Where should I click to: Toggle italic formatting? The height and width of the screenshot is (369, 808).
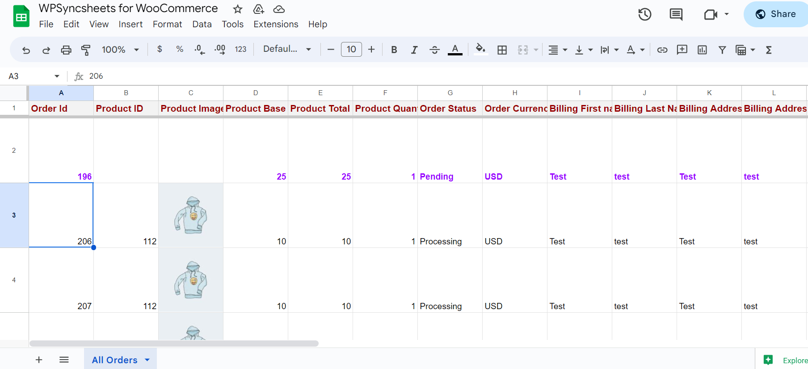(414, 50)
